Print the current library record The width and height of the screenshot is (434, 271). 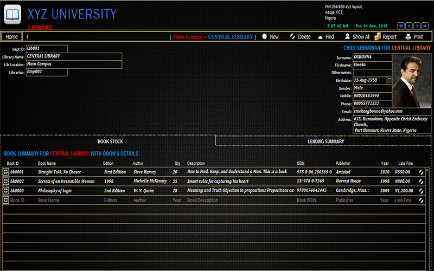click(414, 37)
